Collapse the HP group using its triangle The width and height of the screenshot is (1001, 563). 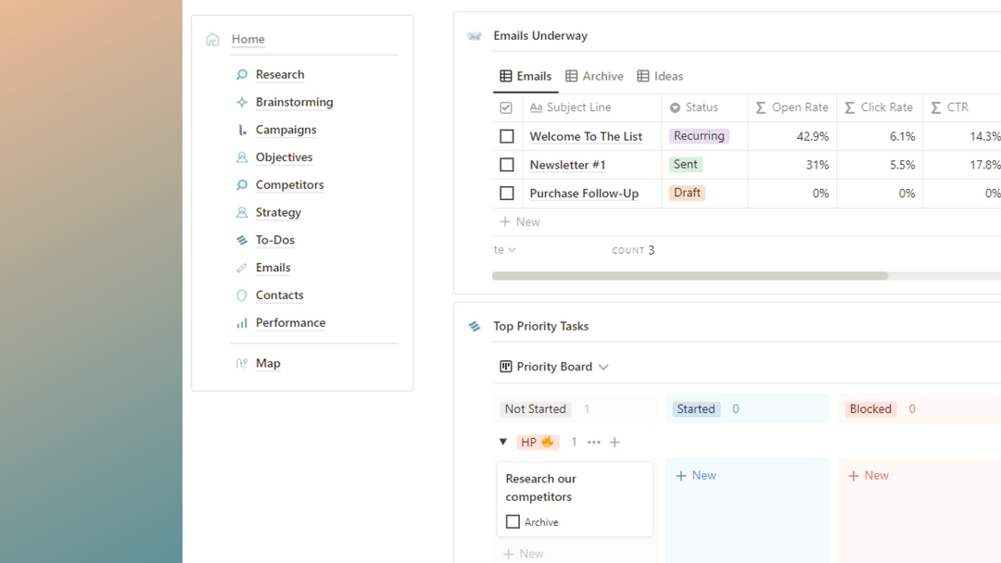click(503, 442)
